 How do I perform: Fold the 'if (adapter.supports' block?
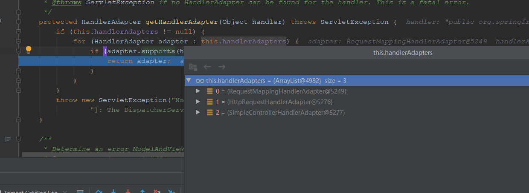coord(18,51)
